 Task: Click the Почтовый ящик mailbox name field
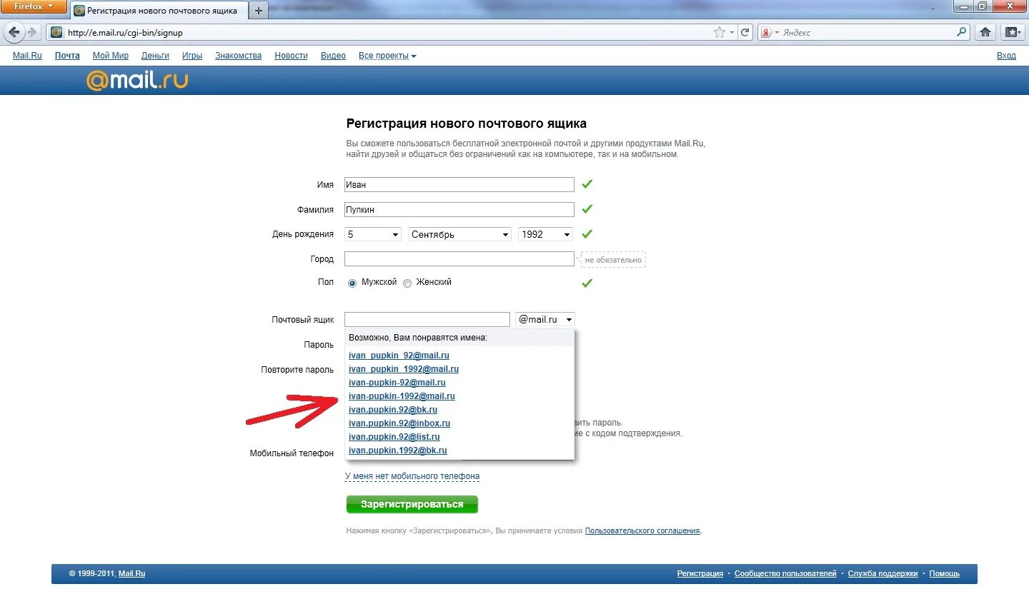point(427,319)
